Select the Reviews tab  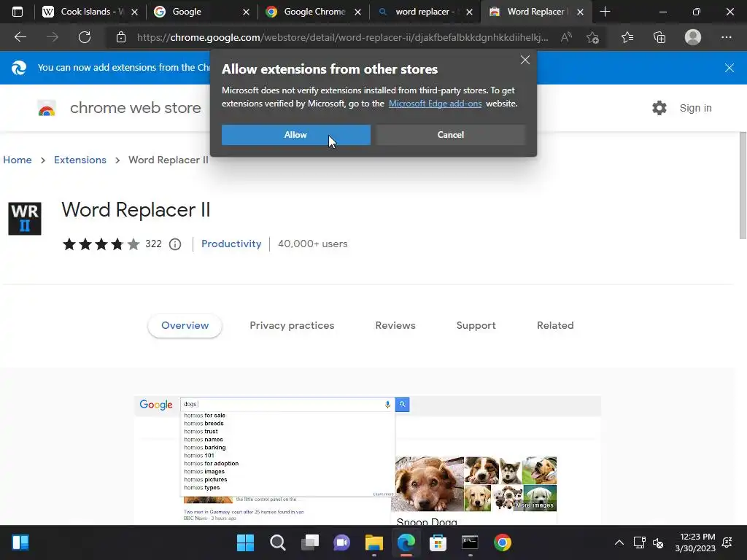(395, 326)
